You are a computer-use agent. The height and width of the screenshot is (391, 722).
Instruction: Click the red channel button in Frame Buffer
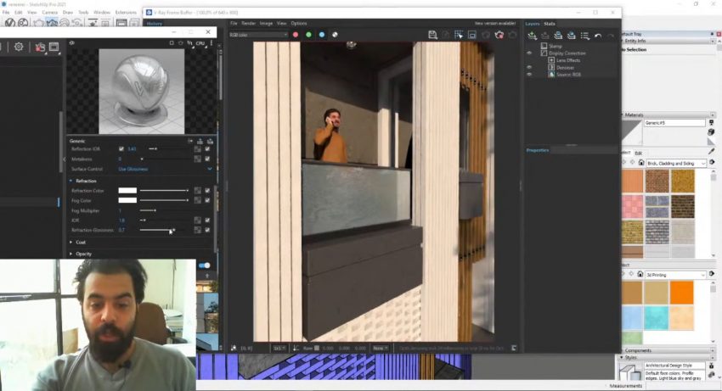coord(296,35)
